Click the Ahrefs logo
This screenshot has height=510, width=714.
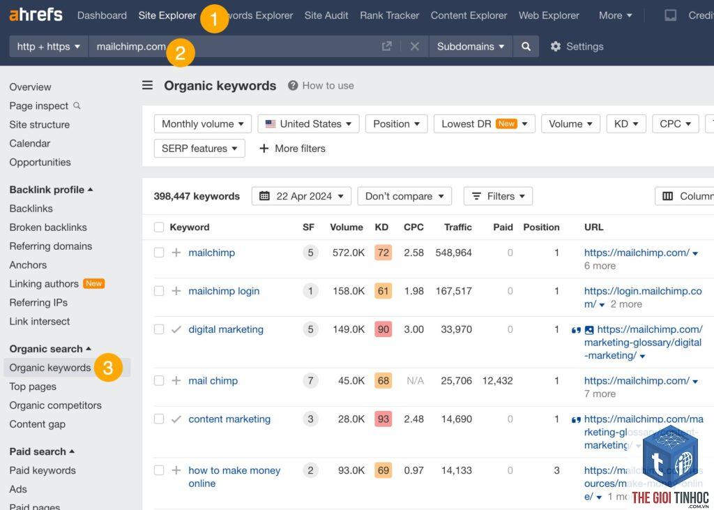[36, 15]
